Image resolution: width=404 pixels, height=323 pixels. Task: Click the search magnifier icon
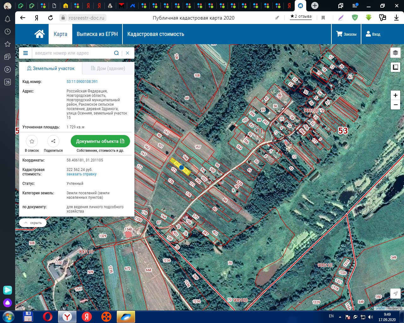(116, 53)
